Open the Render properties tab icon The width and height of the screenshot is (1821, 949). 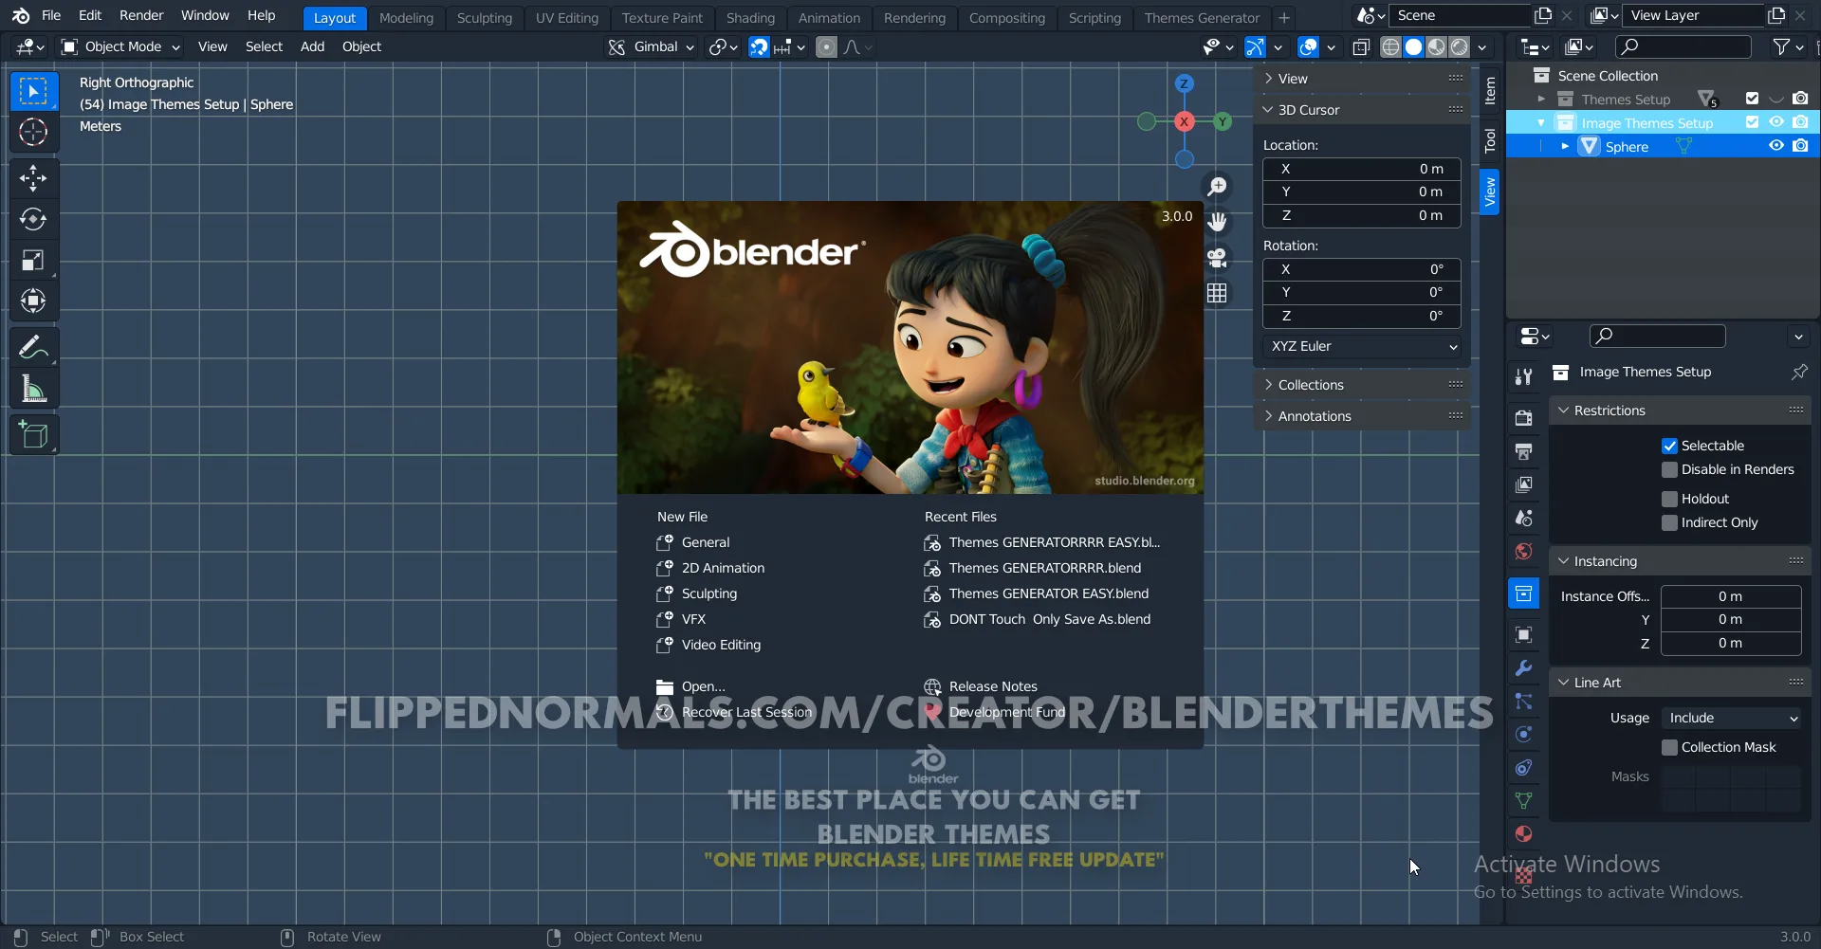pos(1523,418)
